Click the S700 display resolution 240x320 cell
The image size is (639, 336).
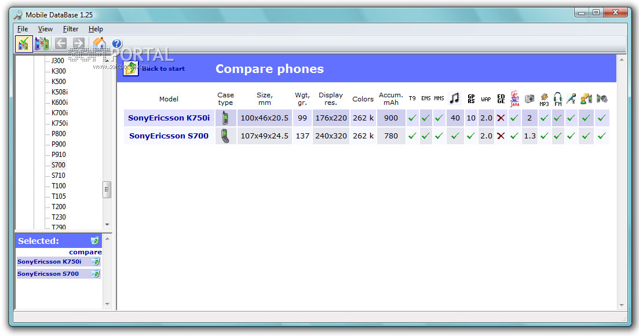pyautogui.click(x=331, y=136)
